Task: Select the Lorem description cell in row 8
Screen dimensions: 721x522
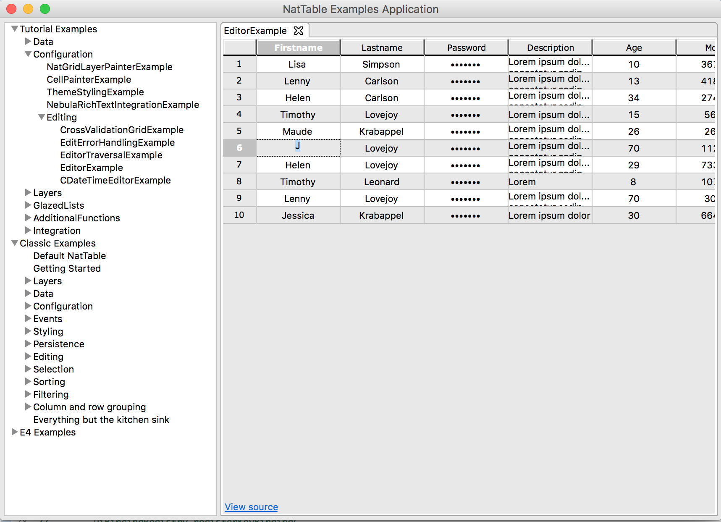Action: [550, 181]
